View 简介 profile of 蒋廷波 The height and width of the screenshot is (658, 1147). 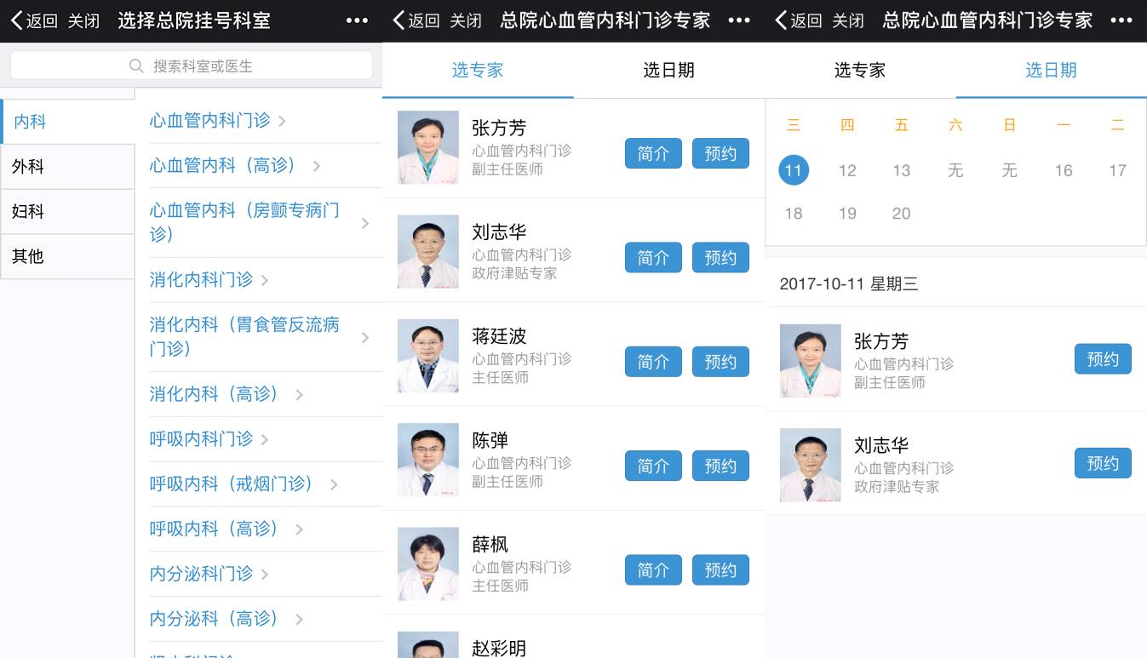pos(653,361)
